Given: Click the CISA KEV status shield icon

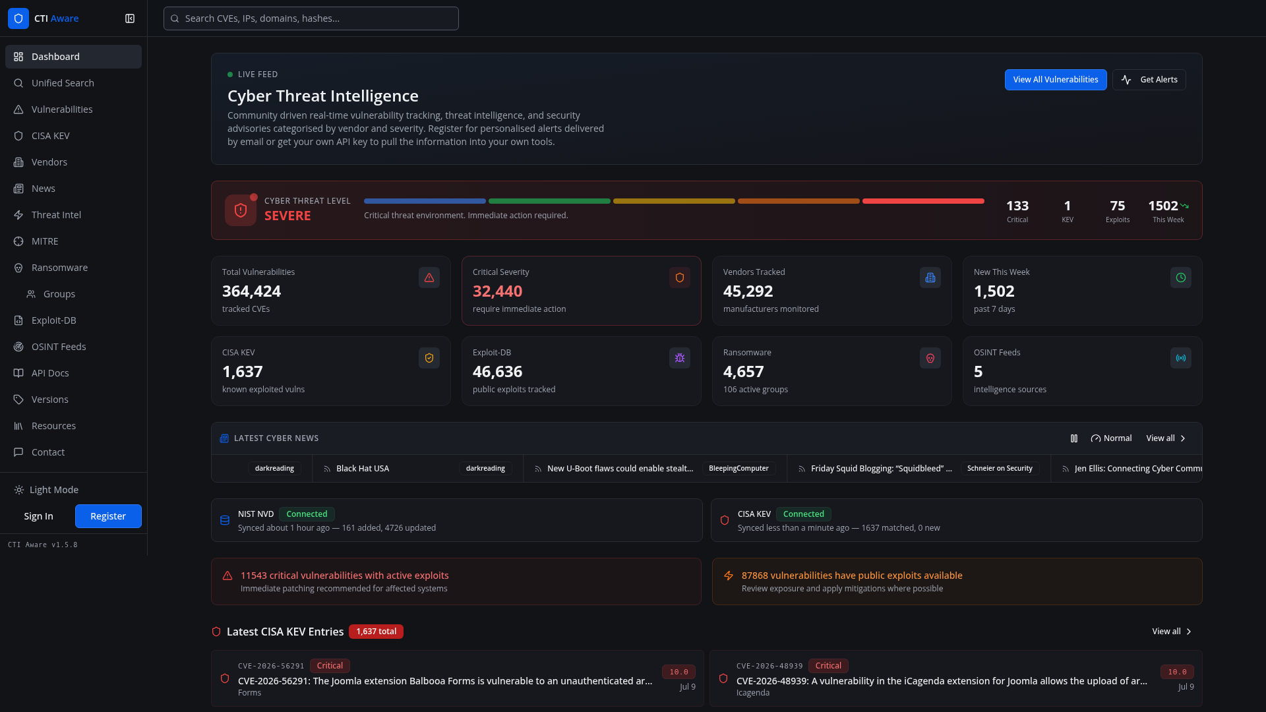Looking at the screenshot, I should pos(725,520).
